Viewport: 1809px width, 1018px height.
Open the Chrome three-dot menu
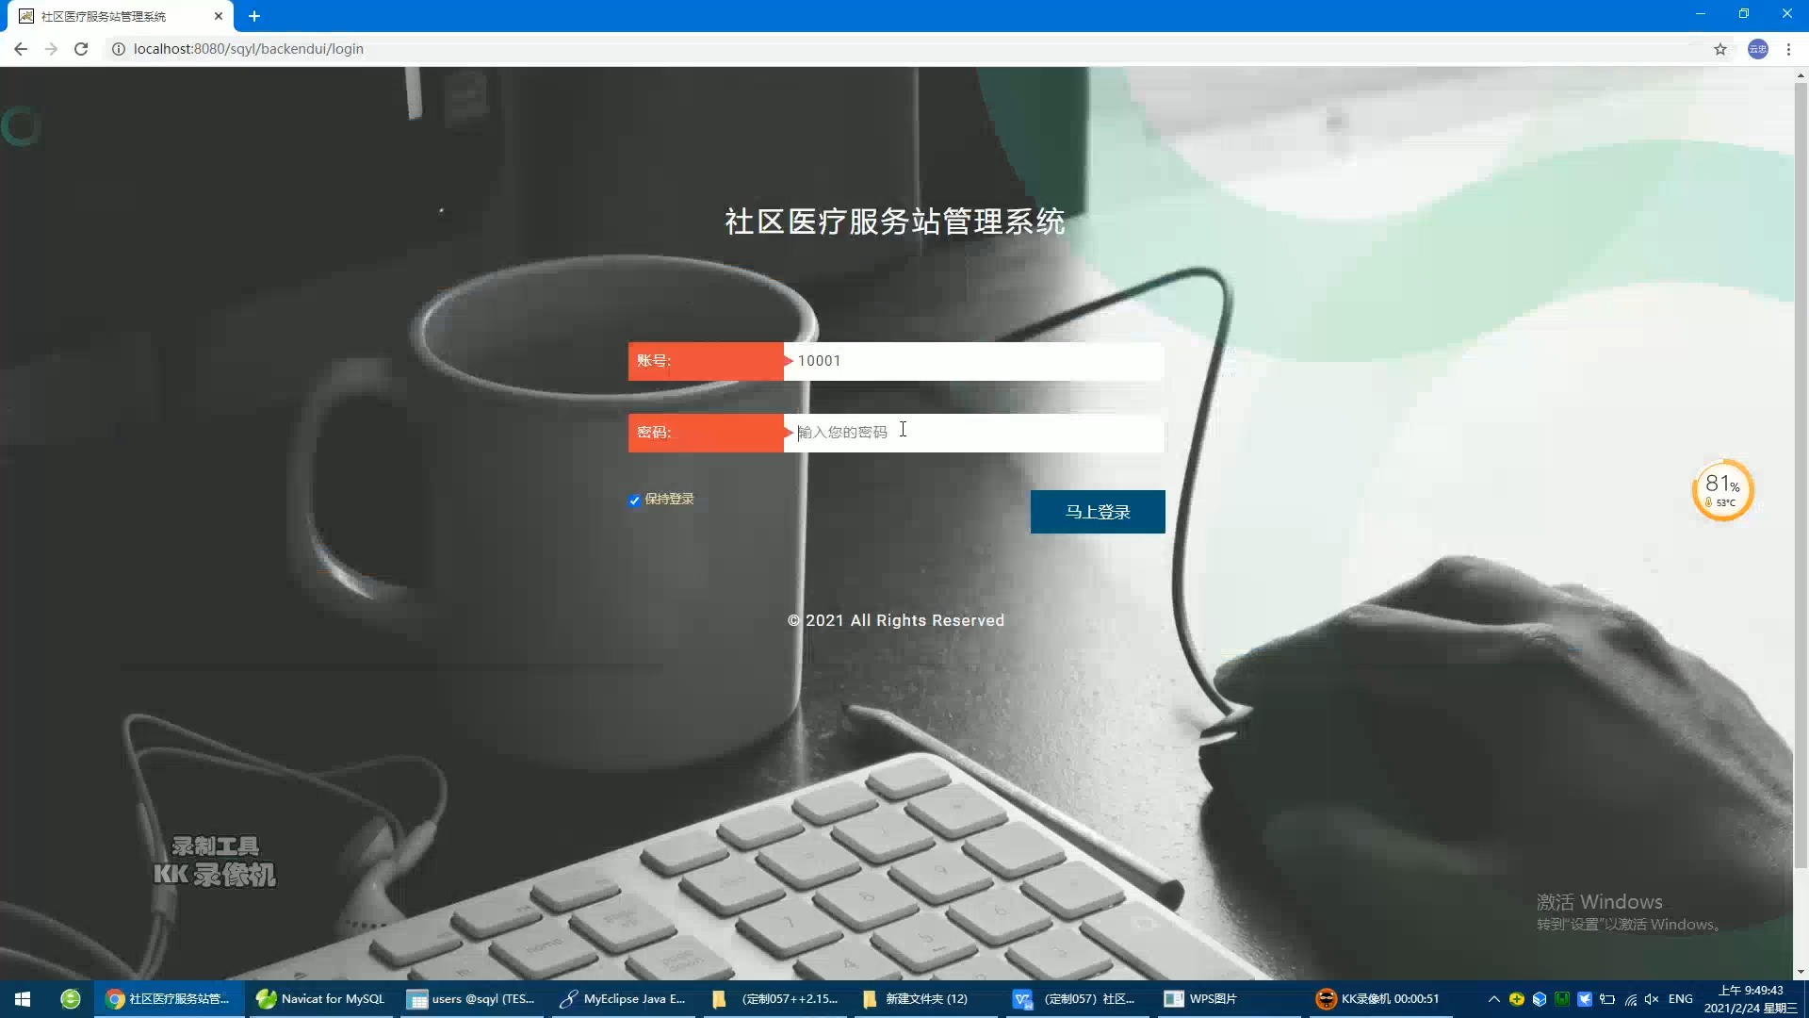pyautogui.click(x=1788, y=49)
